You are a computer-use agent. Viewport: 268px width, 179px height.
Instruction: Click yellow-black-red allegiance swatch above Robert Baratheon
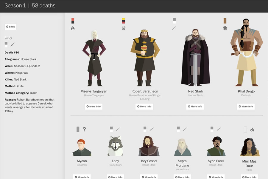click(x=123, y=21)
